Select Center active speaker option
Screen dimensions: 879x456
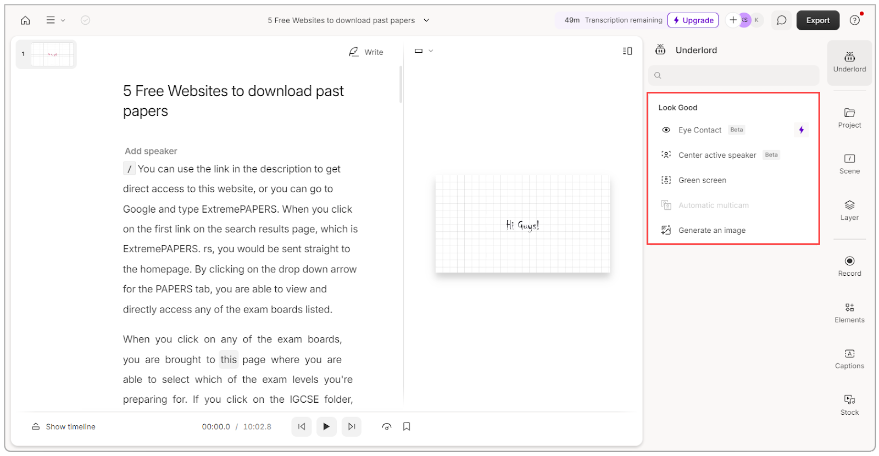coord(733,155)
